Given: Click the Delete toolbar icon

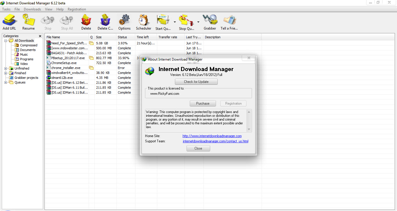Looking at the screenshot, I should click(86, 20).
